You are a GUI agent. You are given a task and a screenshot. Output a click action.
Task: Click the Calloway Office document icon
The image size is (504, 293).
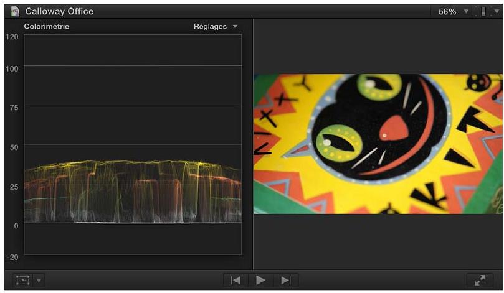click(15, 11)
